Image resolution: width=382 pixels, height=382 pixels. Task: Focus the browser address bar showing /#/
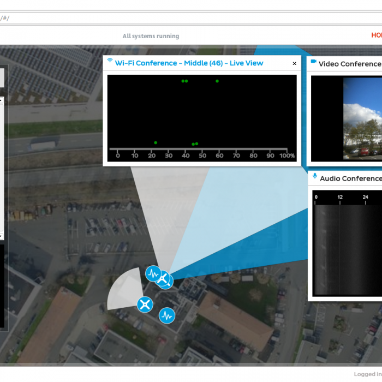point(191,18)
